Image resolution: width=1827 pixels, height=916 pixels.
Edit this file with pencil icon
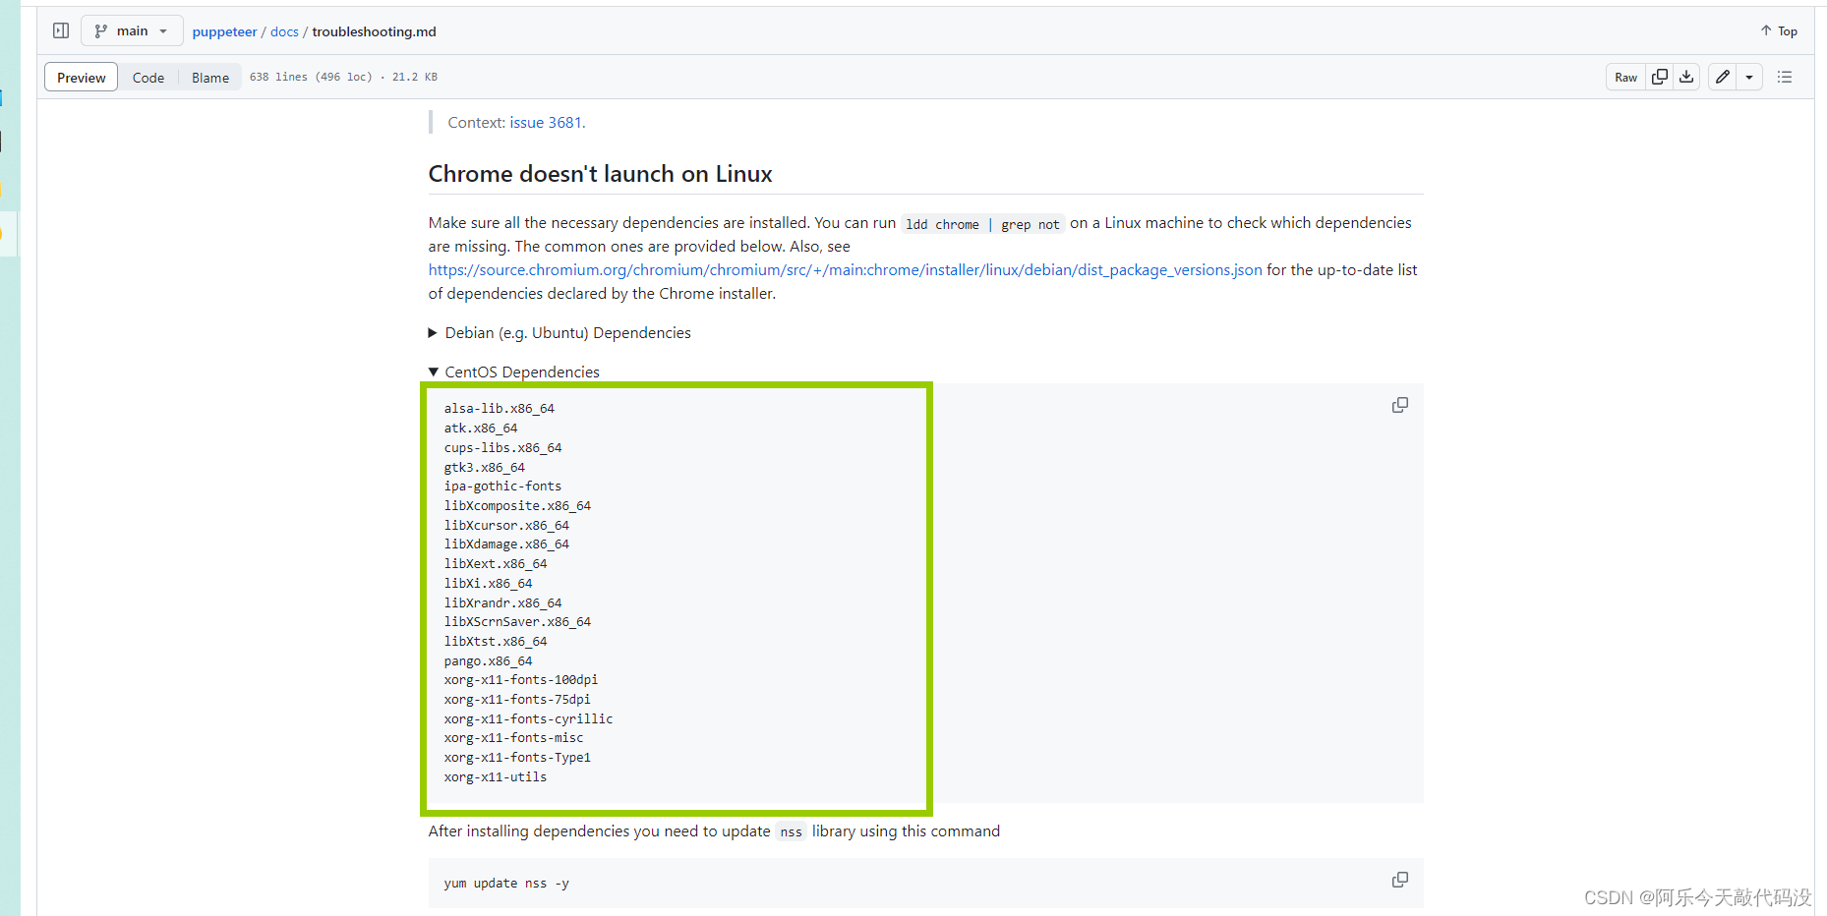coord(1723,77)
